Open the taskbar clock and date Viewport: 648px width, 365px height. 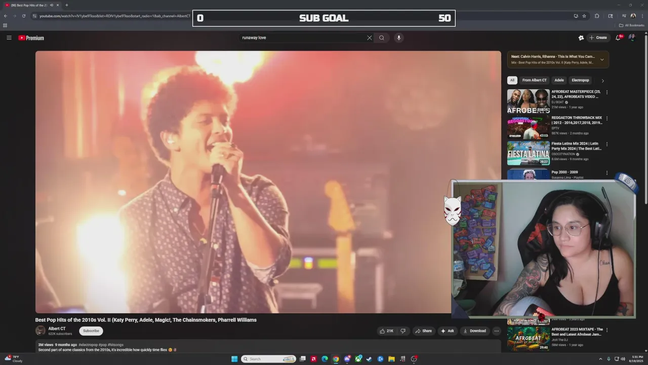click(x=635, y=359)
